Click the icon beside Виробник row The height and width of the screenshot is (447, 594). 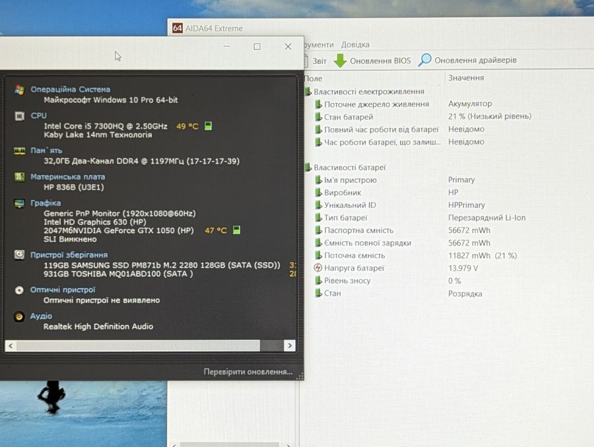click(319, 193)
